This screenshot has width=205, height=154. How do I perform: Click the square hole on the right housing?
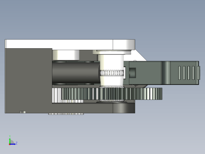coord(132,73)
